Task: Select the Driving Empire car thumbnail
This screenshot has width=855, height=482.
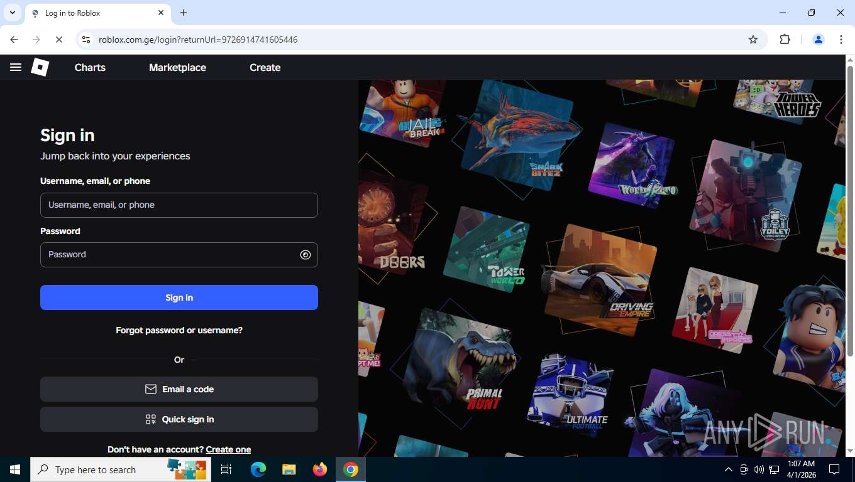Action: (x=600, y=280)
